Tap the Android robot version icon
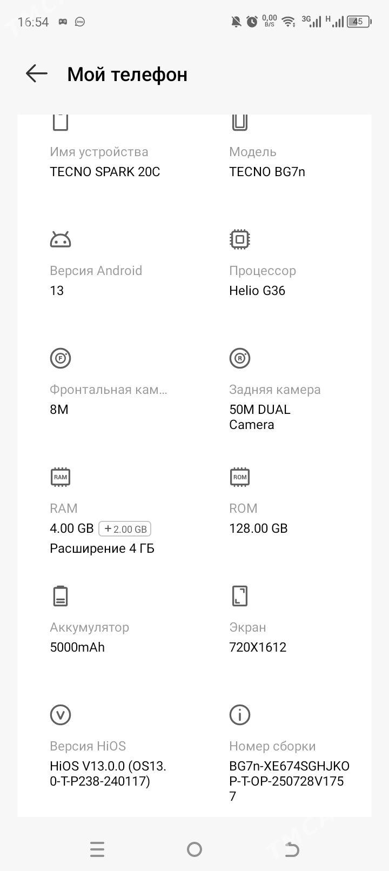 (x=61, y=239)
